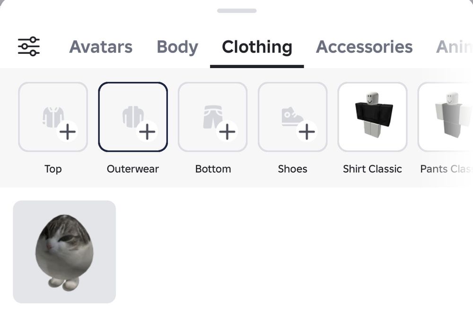Add an Outerwear item
The width and height of the screenshot is (473, 330).
(133, 117)
